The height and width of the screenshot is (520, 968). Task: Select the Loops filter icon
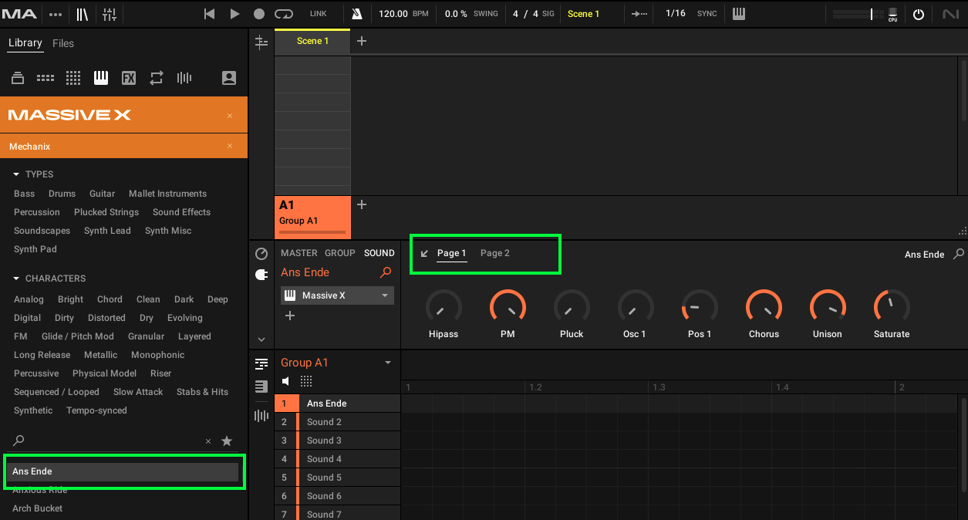[157, 78]
